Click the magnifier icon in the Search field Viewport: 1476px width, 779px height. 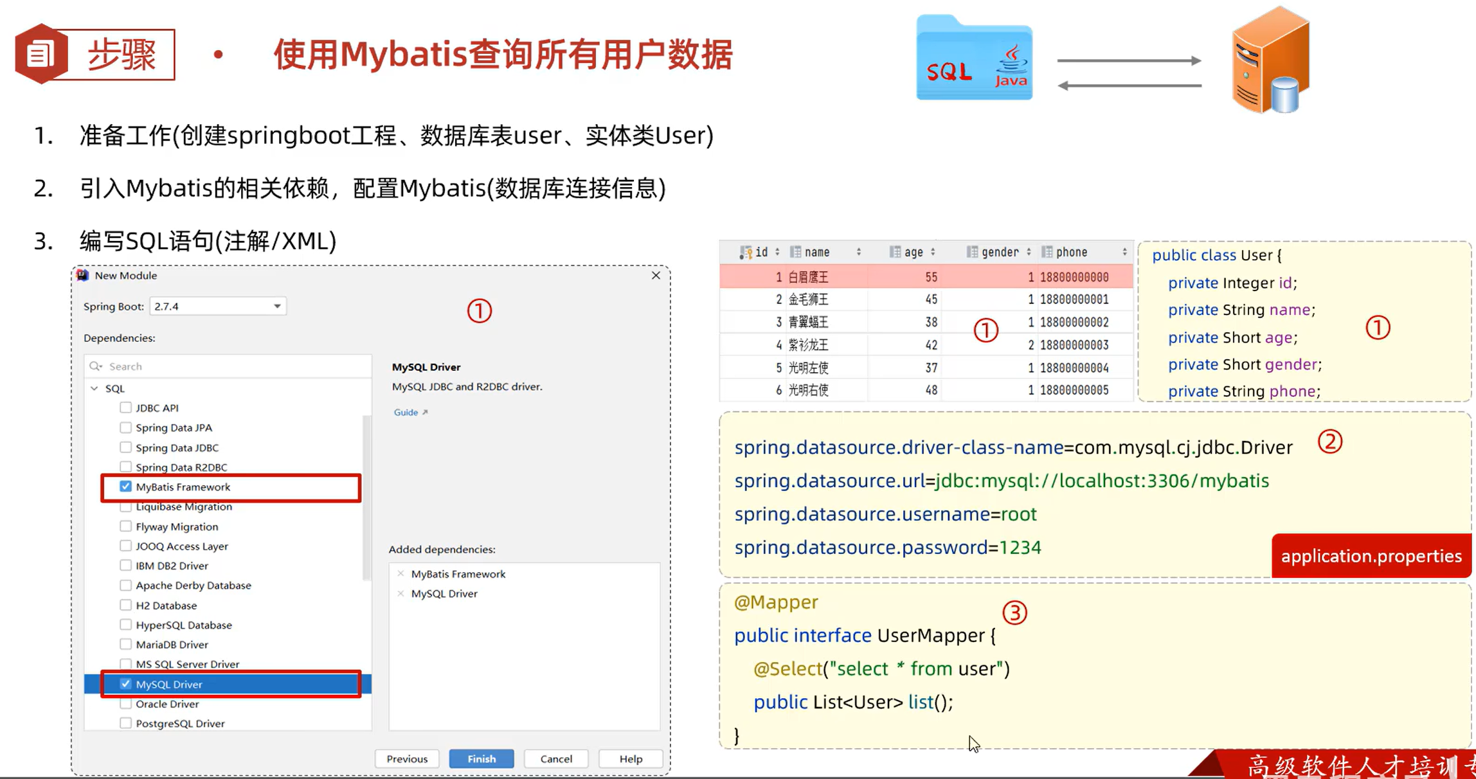(x=96, y=366)
